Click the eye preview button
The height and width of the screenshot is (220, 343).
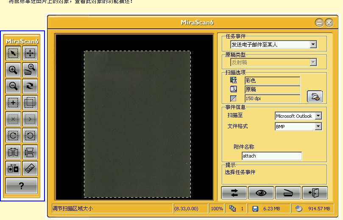point(261,193)
